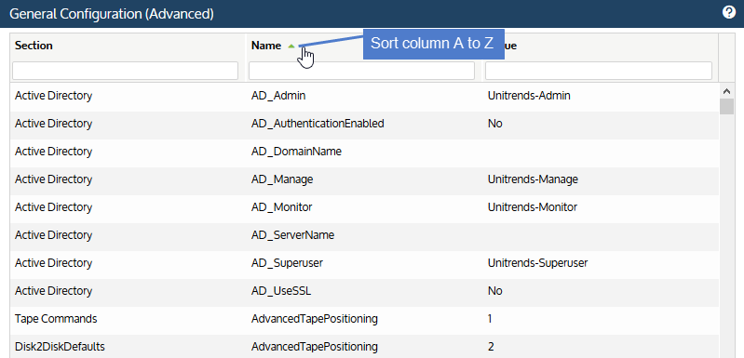Focus the Section filter input field
The width and height of the screenshot is (744, 358).
pos(126,71)
